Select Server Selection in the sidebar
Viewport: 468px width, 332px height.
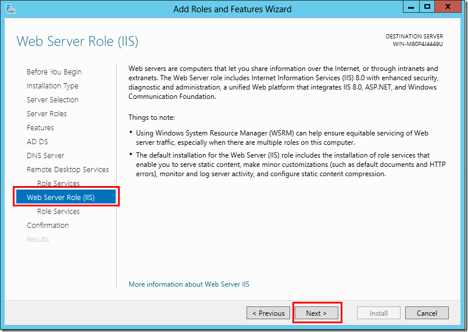[x=52, y=100]
